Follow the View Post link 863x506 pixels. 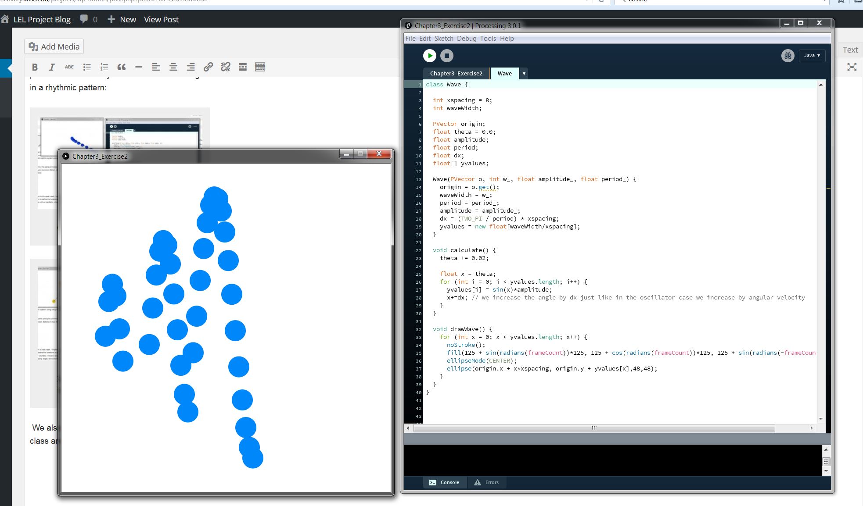click(x=161, y=19)
